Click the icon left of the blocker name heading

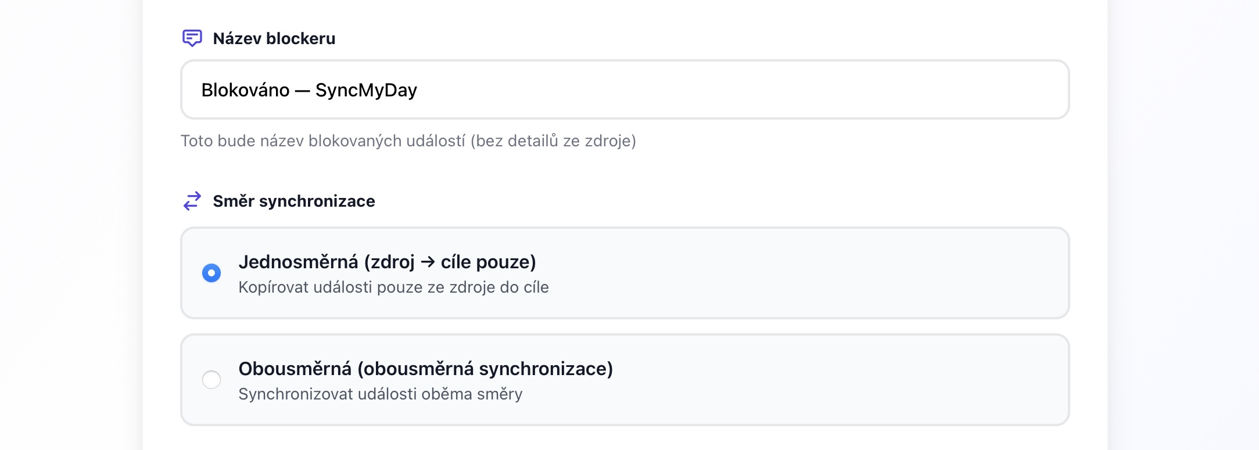point(192,38)
